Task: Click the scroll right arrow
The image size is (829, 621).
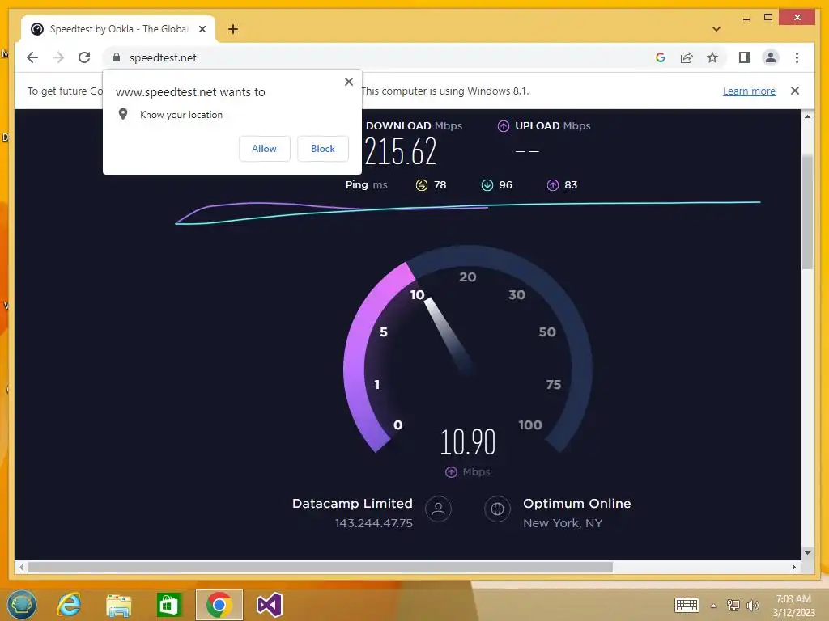Action: (794, 567)
